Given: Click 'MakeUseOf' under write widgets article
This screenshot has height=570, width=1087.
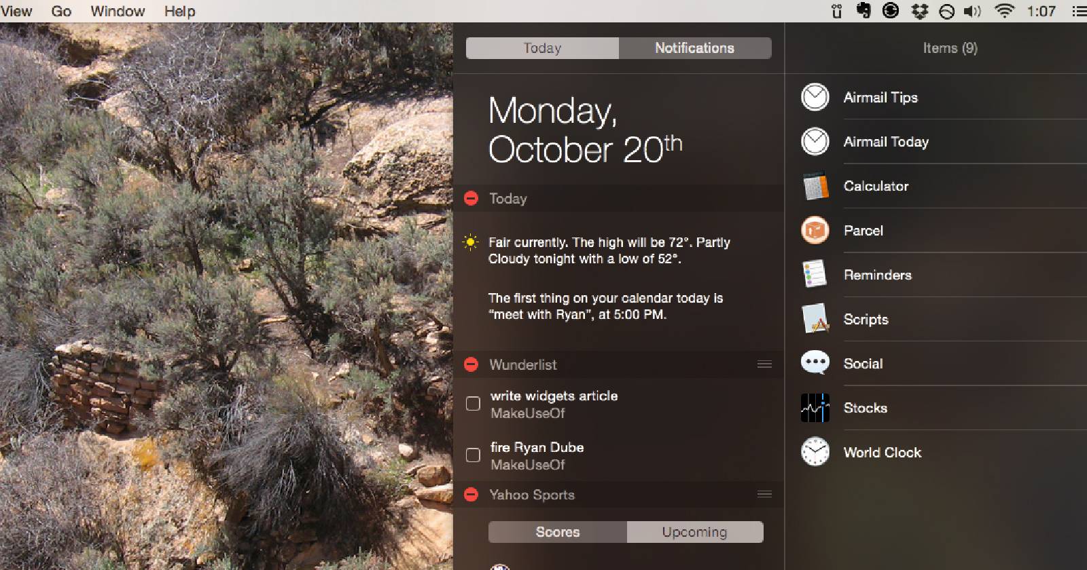Looking at the screenshot, I should click(528, 413).
